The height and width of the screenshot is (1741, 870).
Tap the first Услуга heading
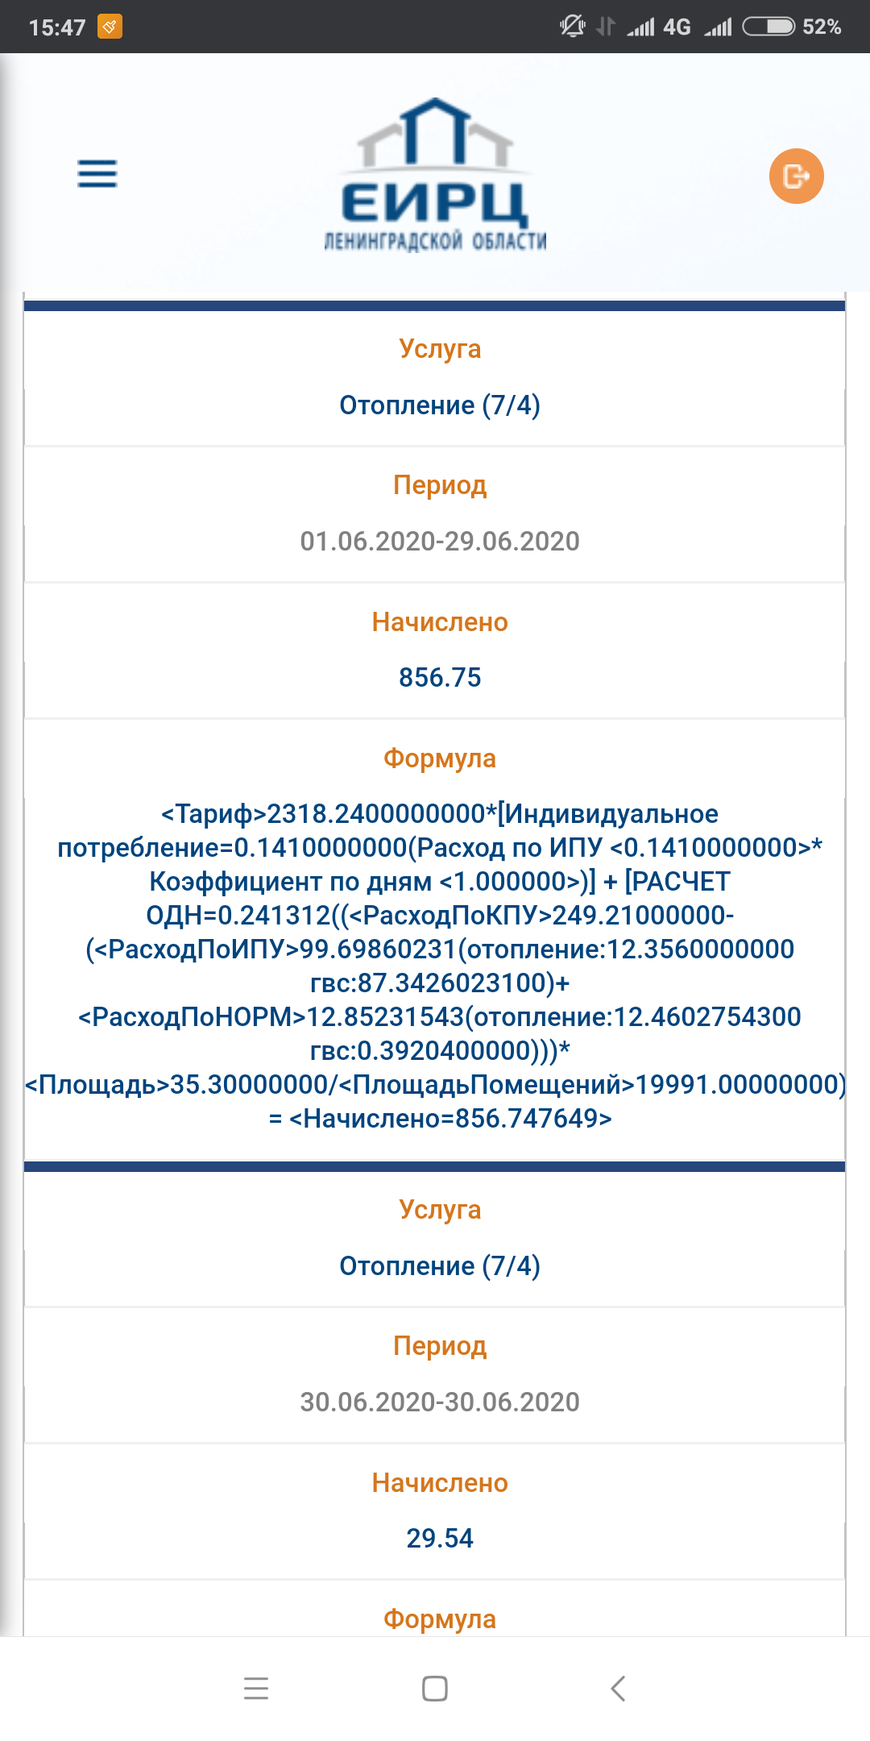pyautogui.click(x=440, y=349)
